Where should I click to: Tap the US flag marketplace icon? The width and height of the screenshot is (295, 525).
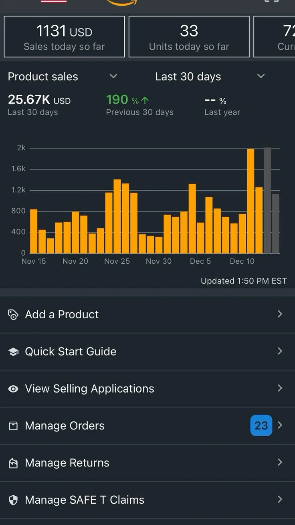tap(54, 2)
